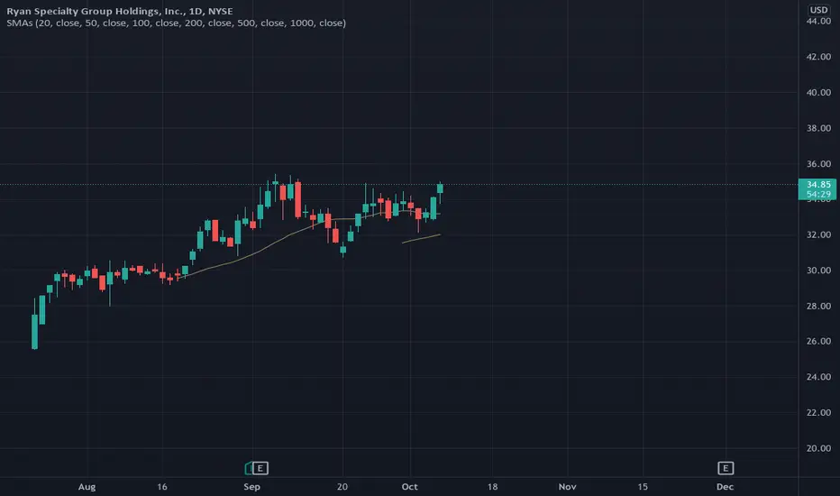This screenshot has width=840, height=496.
Task: Click the 28.00 price axis label
Action: coord(818,307)
